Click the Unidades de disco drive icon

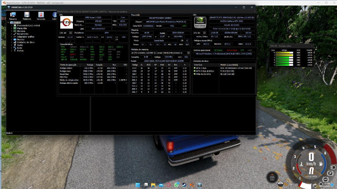coord(15,42)
